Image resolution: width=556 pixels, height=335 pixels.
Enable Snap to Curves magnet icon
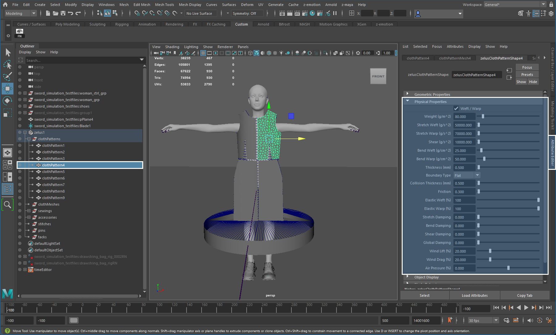pyautogui.click(x=145, y=13)
